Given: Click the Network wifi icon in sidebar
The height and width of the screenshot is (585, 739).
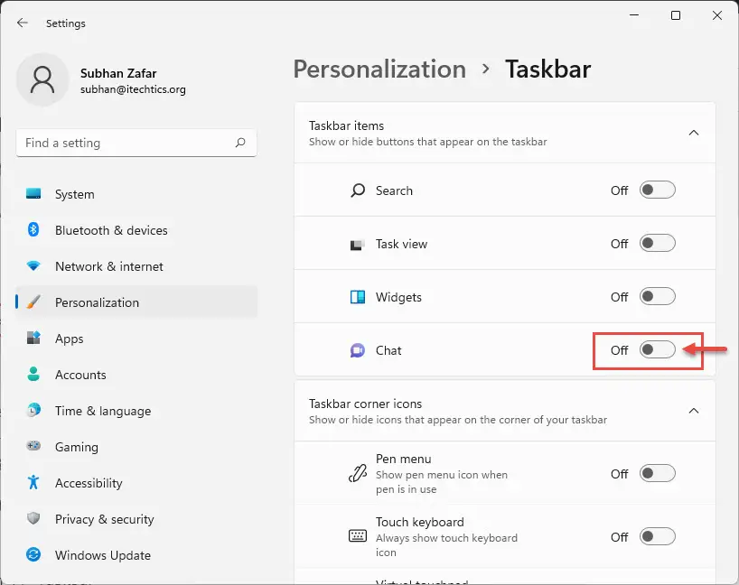Looking at the screenshot, I should click(x=33, y=266).
